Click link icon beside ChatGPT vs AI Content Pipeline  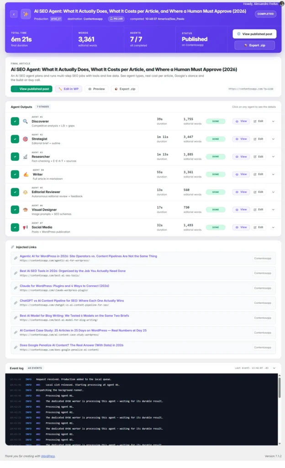(x=16, y=303)
